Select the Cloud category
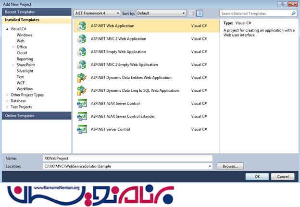 (22, 53)
